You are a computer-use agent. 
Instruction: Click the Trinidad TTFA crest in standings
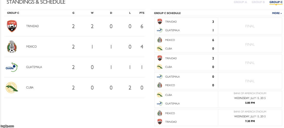[x=12, y=26]
